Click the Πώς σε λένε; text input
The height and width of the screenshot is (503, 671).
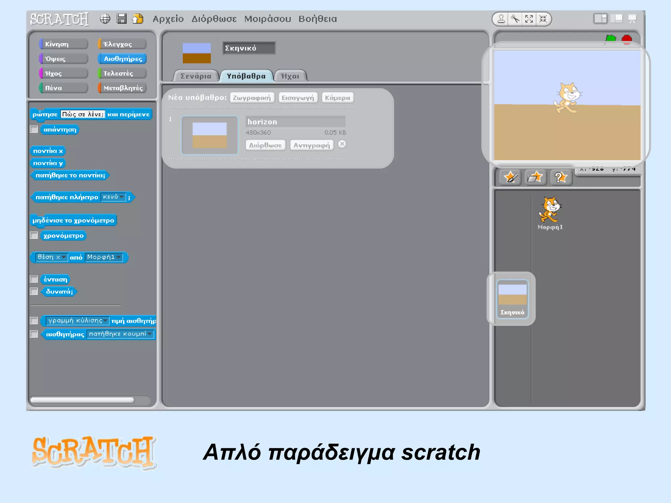(83, 114)
